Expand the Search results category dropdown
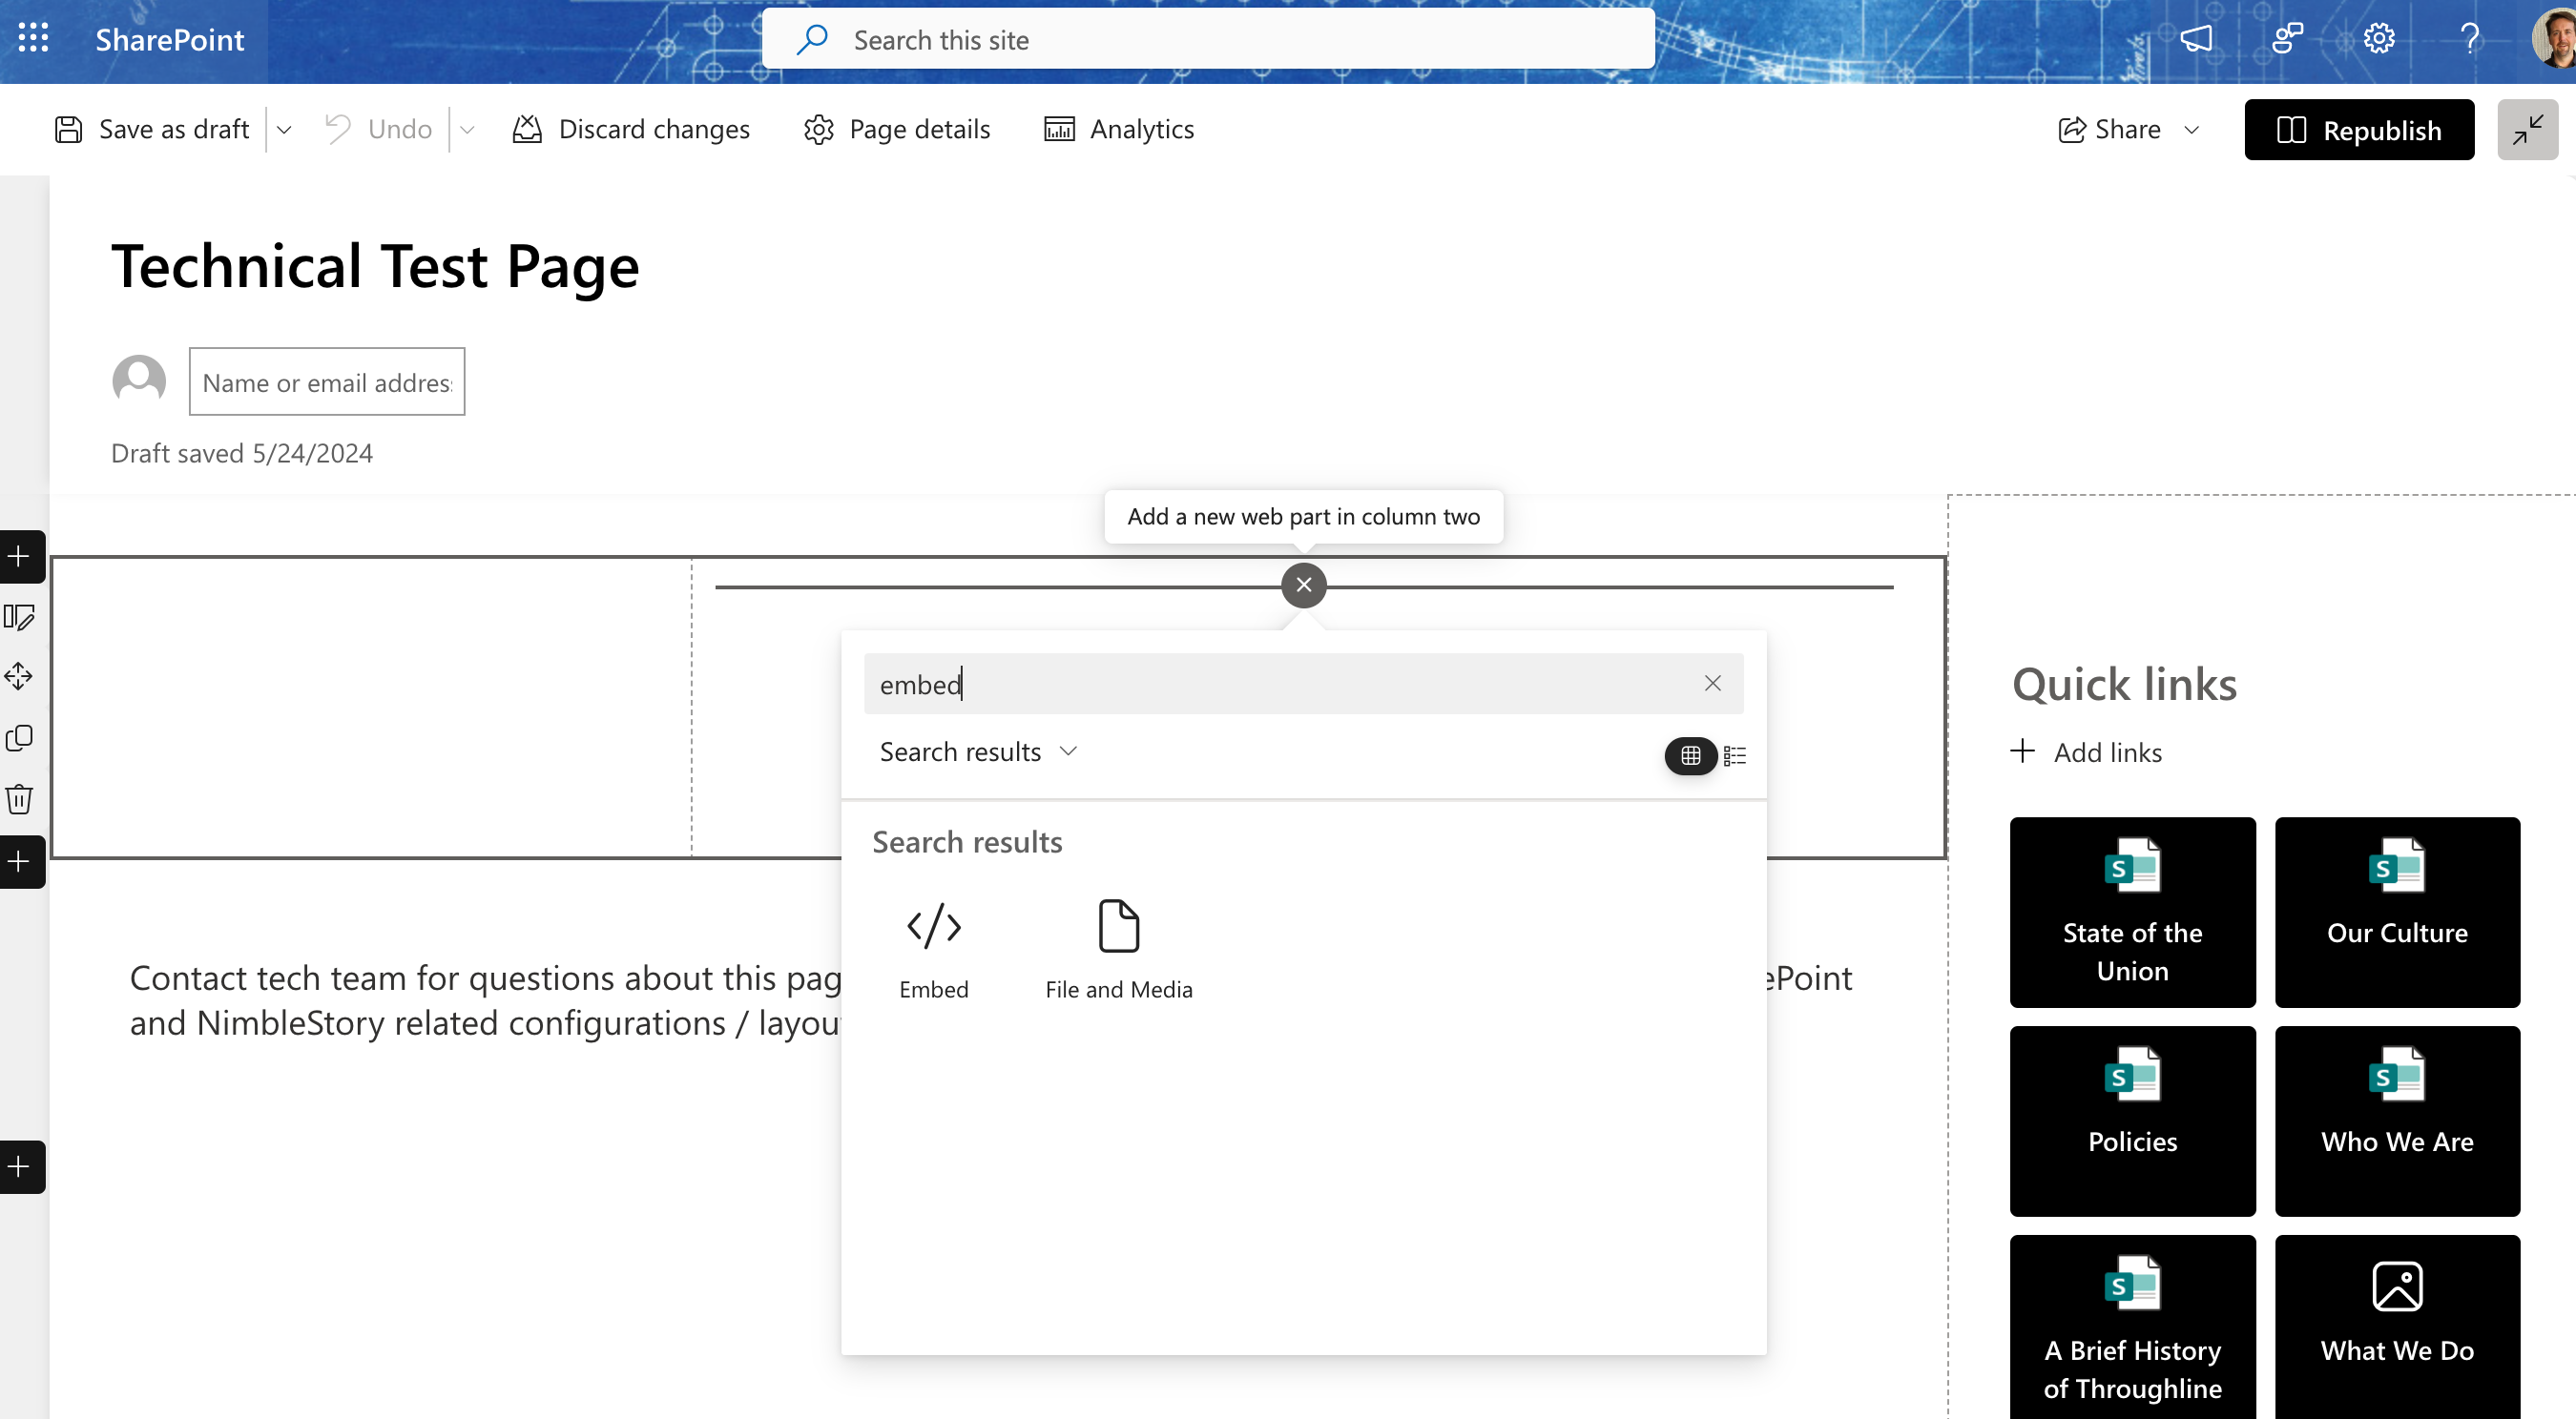The image size is (2576, 1419). [979, 751]
